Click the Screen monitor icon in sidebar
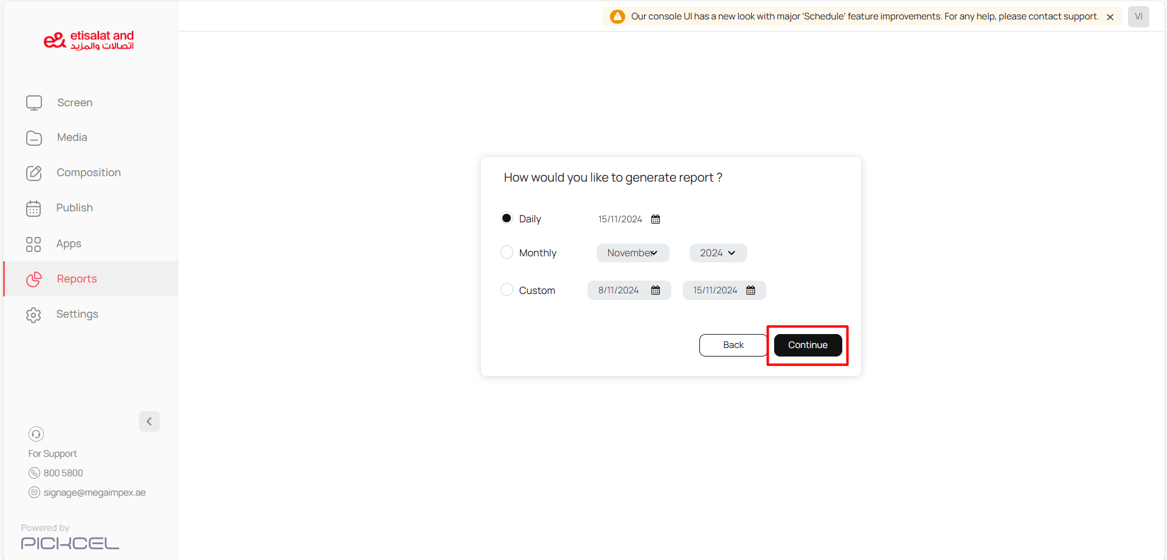 tap(34, 103)
